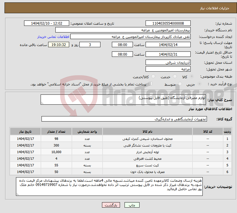The width and height of the screenshot is (237, 213).
Task: Click the نام کالا column header
Action: pyautogui.click(x=147, y=131)
